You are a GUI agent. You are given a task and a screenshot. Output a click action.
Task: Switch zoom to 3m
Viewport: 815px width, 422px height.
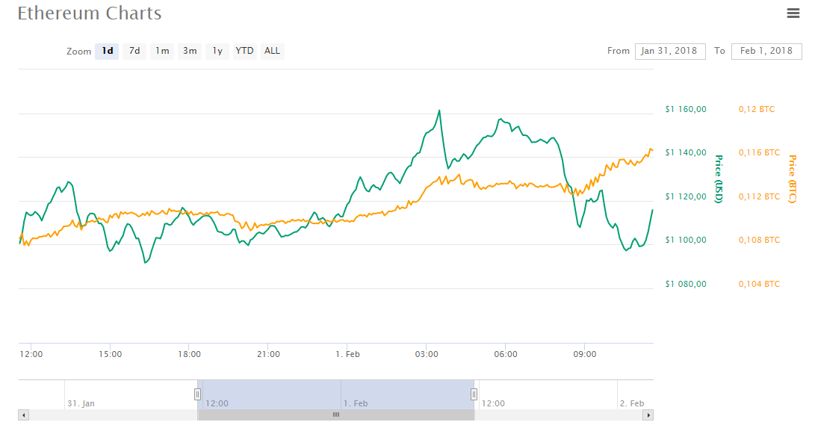click(190, 51)
